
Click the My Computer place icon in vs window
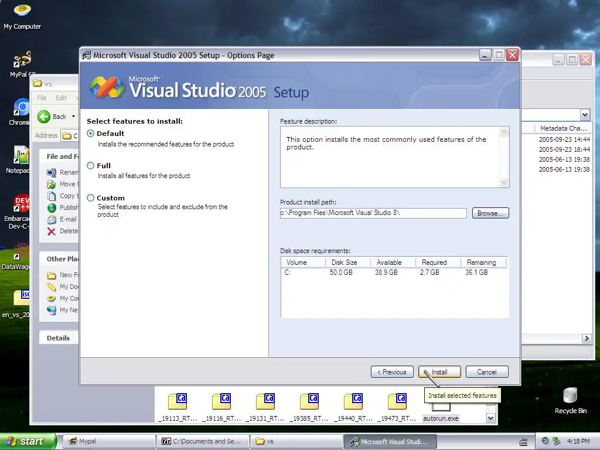pos(52,298)
